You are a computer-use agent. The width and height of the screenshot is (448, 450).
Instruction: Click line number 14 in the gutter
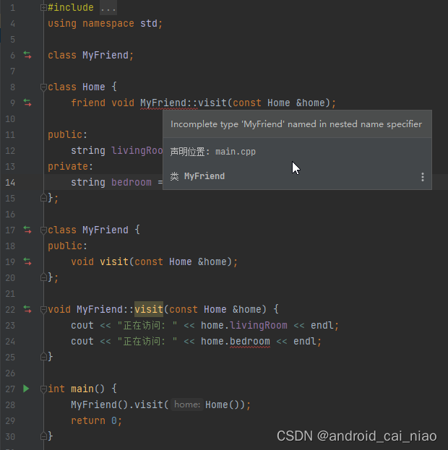coord(10,182)
